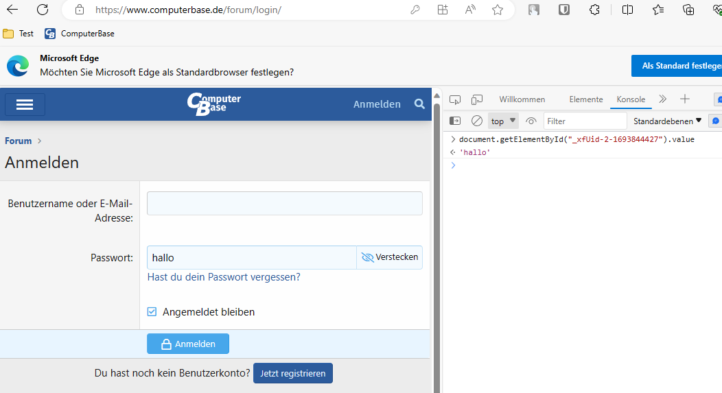Switch to the Elemente DevTools tab
The height and width of the screenshot is (393, 722).
point(585,99)
